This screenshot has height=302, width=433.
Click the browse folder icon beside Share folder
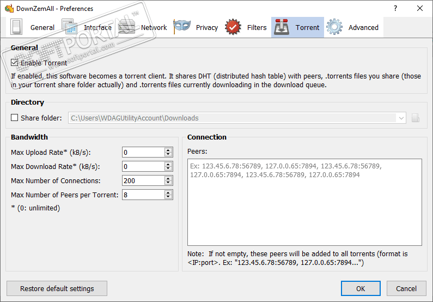tap(416, 118)
